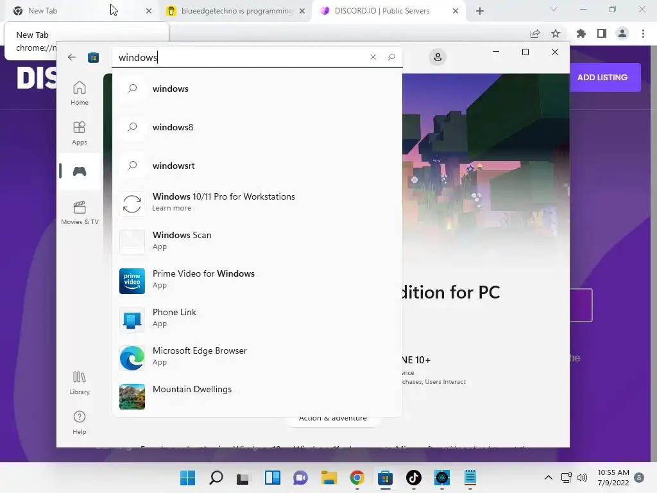657x493 pixels.
Task: Close the DISCORD.IO tab
Action: tap(456, 11)
